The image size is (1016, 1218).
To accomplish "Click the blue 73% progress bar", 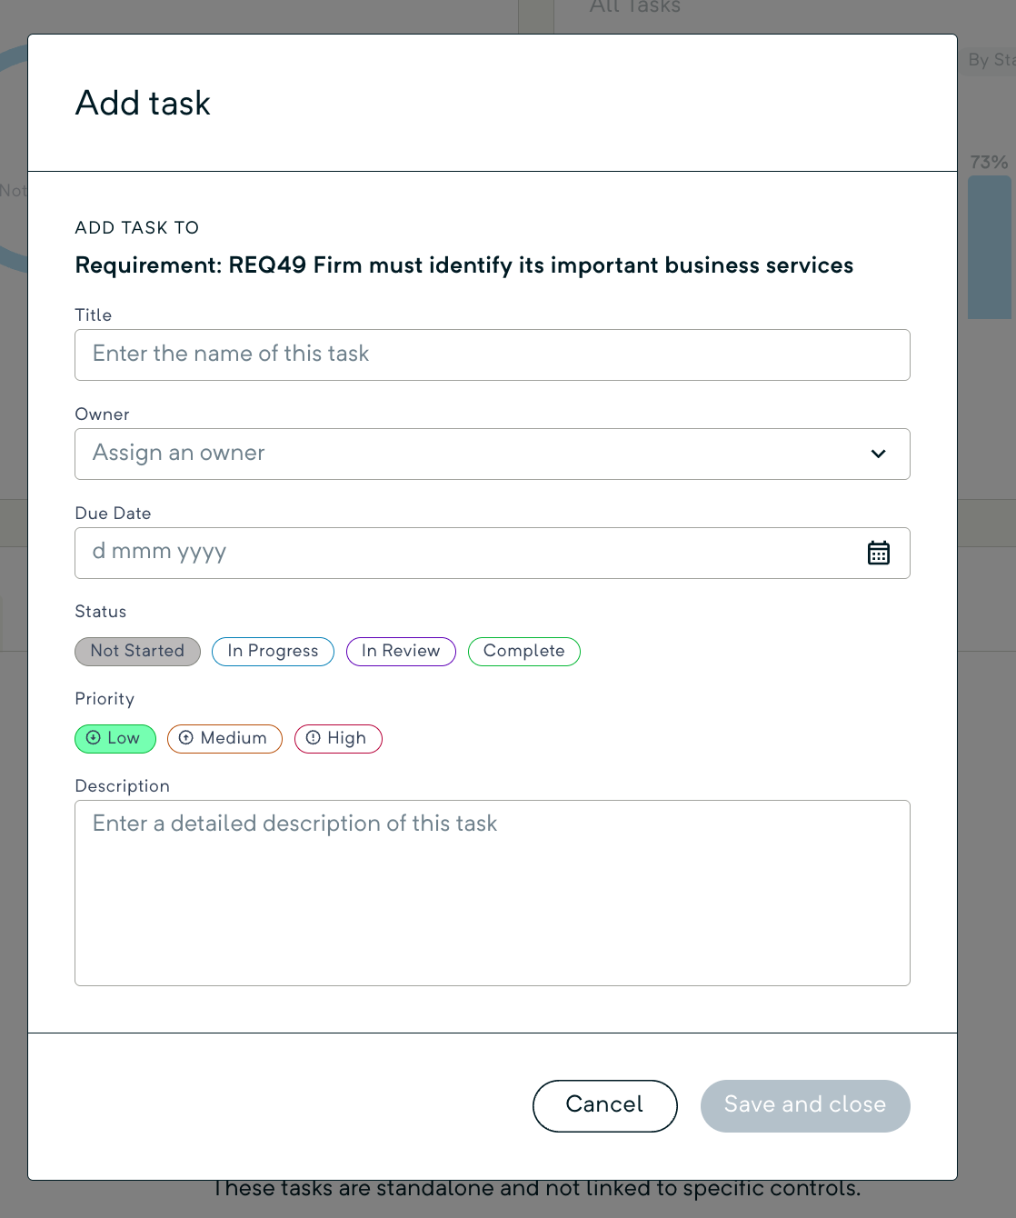I will 989,245.
